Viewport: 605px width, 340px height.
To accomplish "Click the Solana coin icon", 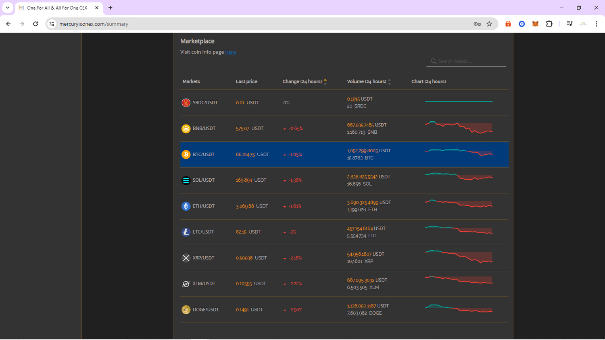I will coord(186,180).
